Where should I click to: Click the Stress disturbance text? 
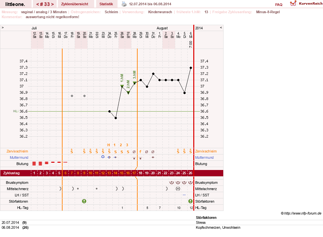coord(201,222)
